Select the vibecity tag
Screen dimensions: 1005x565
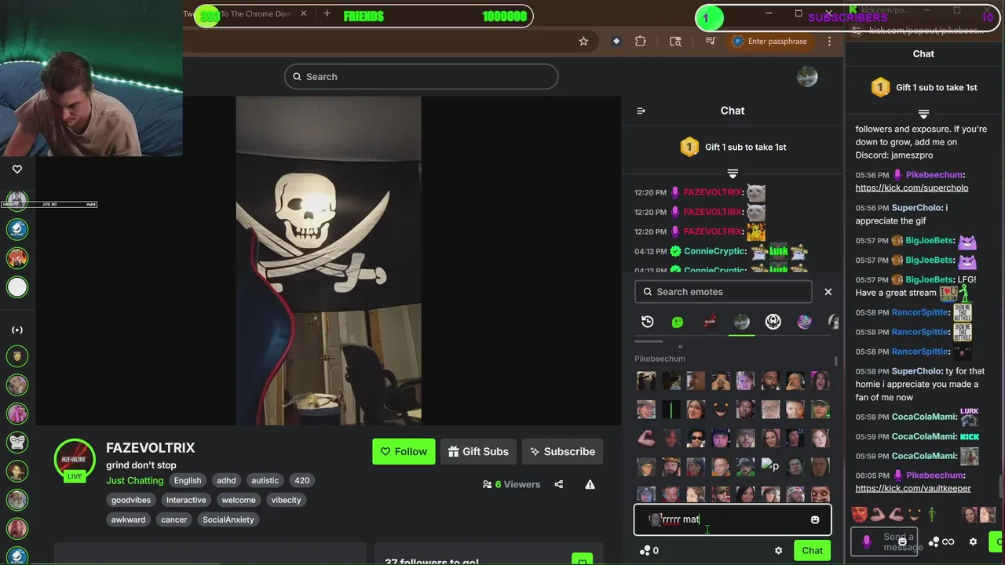[x=286, y=500]
